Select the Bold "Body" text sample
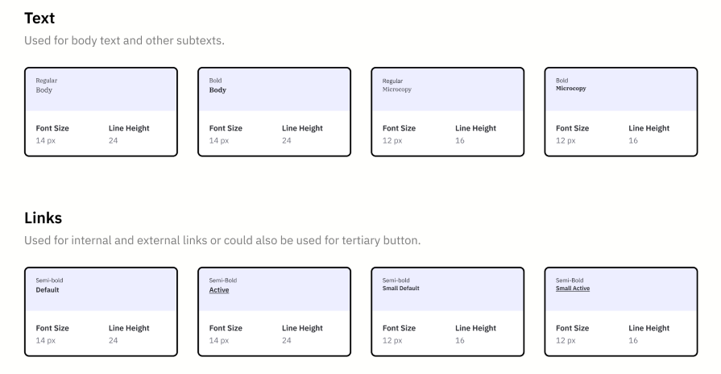721x374 pixels. click(218, 90)
